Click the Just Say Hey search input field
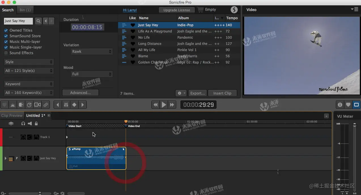Image resolution: width=361 pixels, height=195 pixels. pyautogui.click(x=19, y=21)
